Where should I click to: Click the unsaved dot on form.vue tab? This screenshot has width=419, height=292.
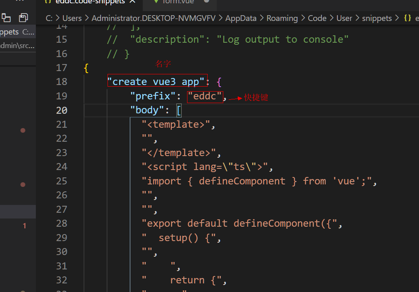point(206,2)
